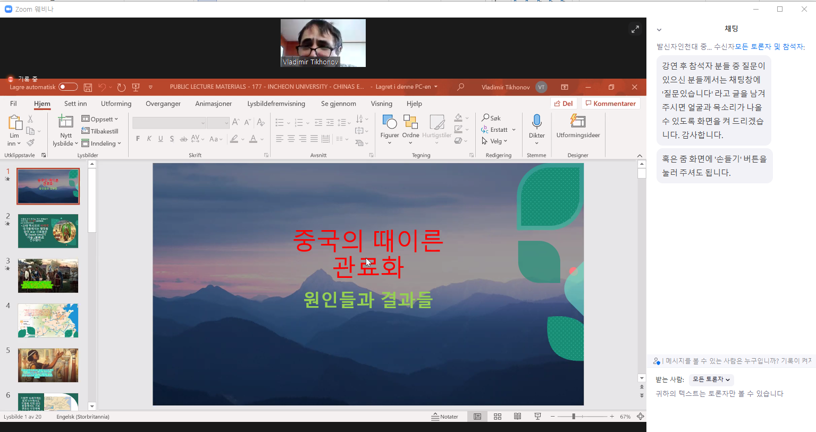Click Notater notes button in status bar
Image resolution: width=816 pixels, height=432 pixels.
[x=445, y=417]
